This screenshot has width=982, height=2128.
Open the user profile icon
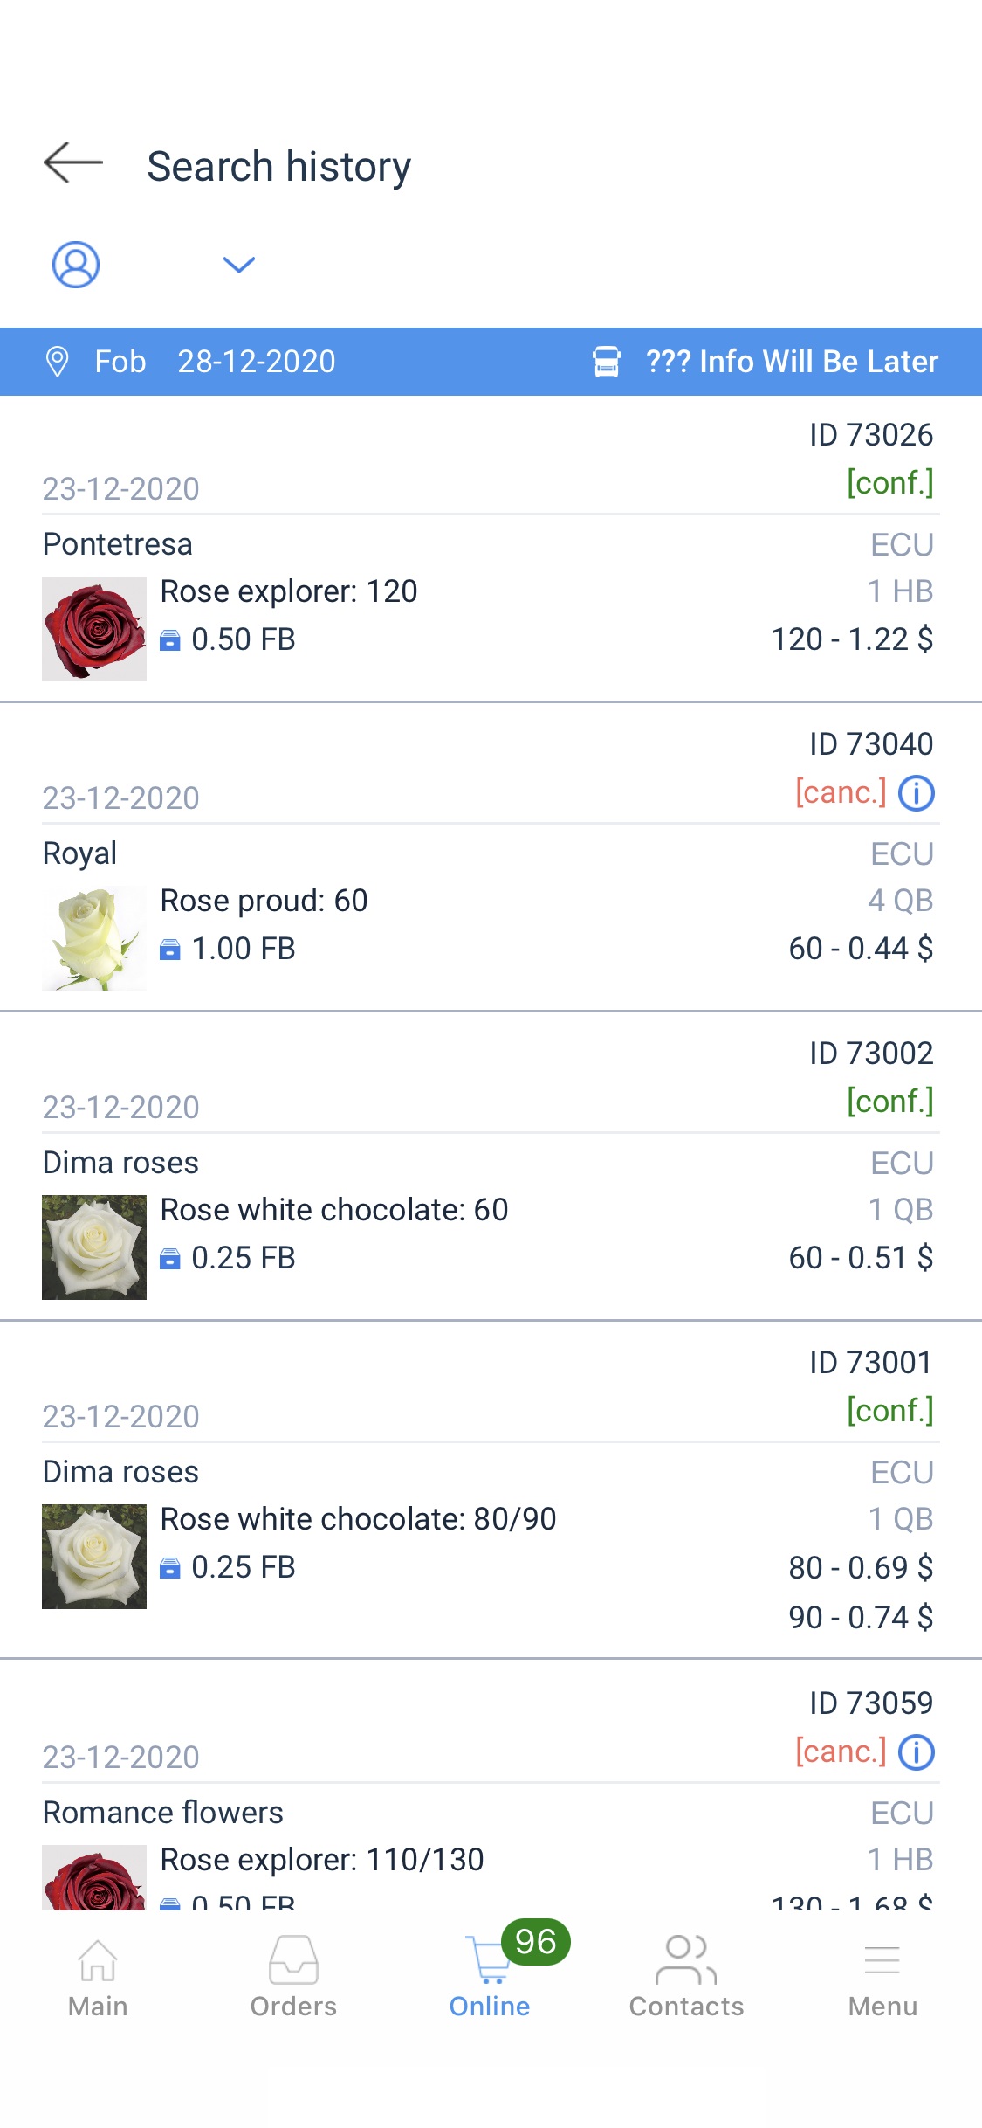(x=76, y=265)
